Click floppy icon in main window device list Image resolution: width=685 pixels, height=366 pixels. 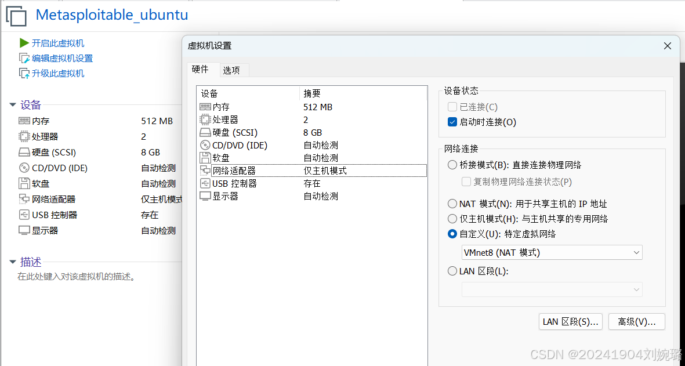[x=24, y=183]
